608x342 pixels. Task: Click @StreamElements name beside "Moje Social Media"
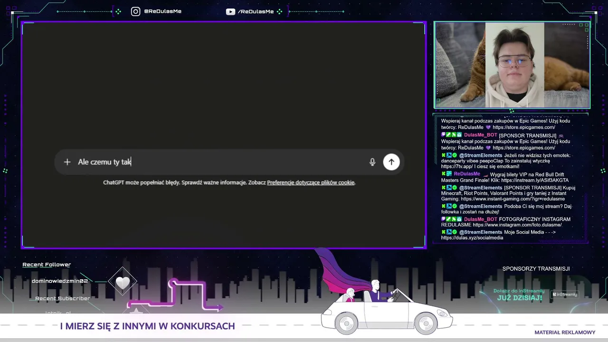481,232
